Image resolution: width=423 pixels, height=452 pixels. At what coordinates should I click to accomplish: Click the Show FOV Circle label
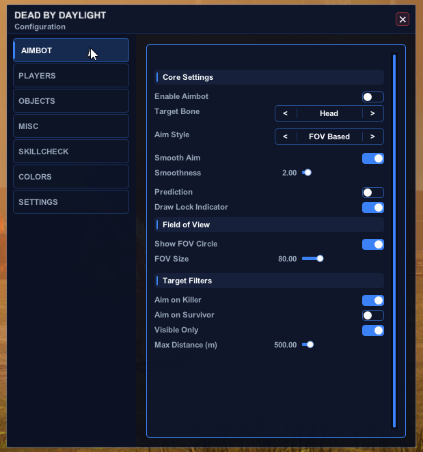[186, 244]
